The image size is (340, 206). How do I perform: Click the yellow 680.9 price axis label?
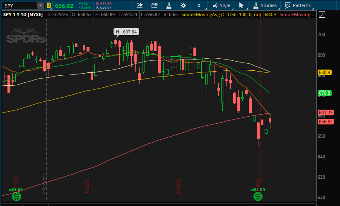pyautogui.click(x=325, y=72)
